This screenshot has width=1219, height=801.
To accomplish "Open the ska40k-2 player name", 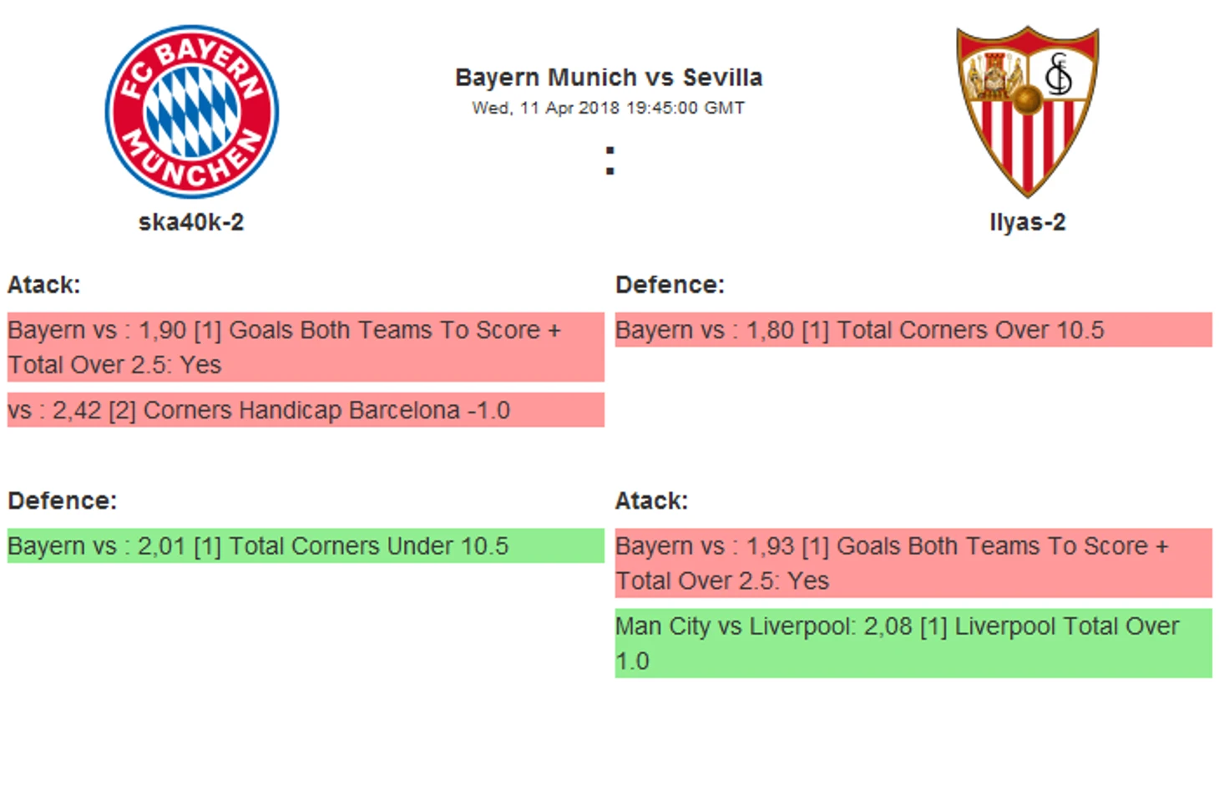I will pos(191,222).
